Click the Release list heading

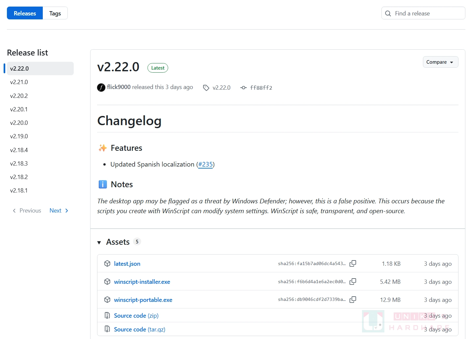pos(27,53)
